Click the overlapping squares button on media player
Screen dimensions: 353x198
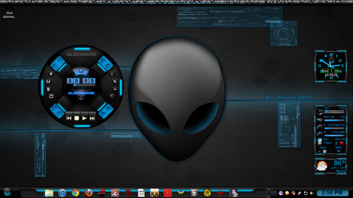point(115,82)
